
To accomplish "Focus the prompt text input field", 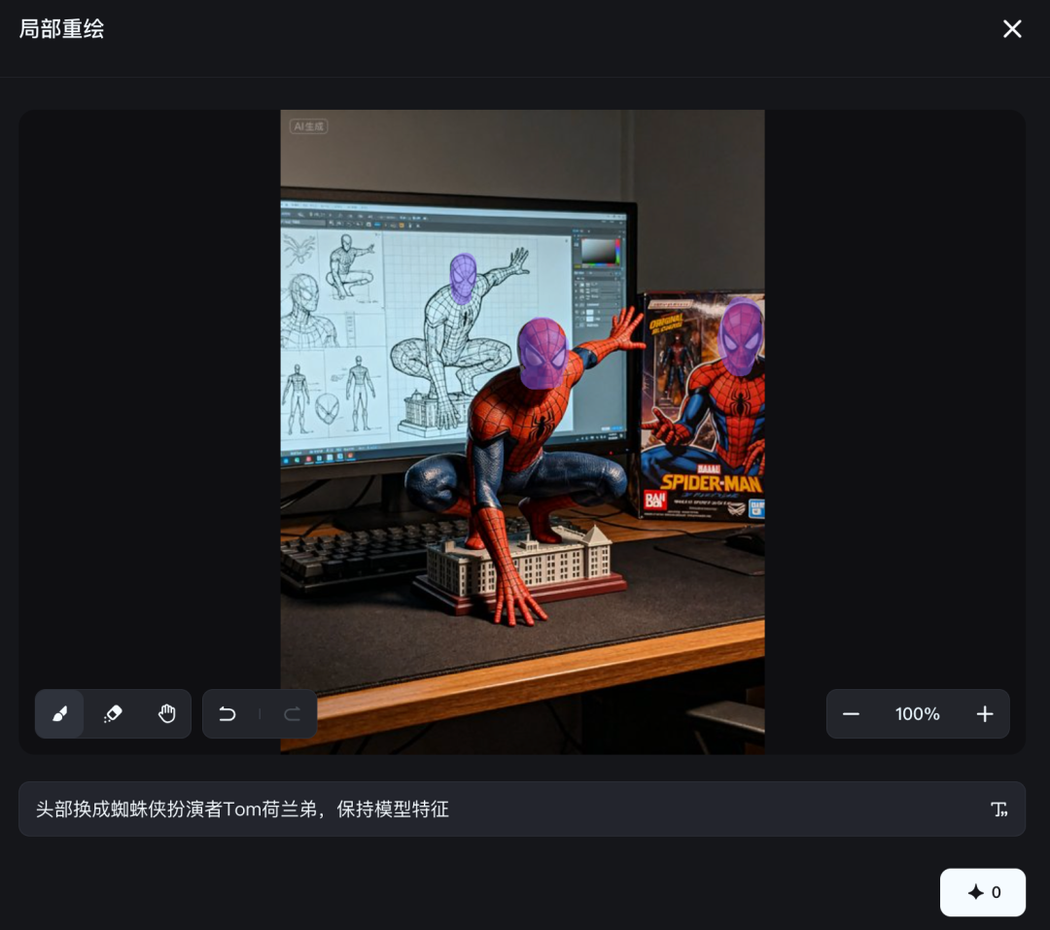I will point(486,809).
